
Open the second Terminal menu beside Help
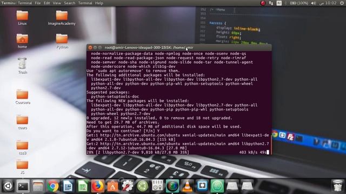coord(85,3)
